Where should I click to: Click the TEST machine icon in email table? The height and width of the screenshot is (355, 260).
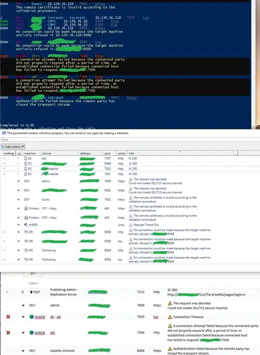(31, 292)
